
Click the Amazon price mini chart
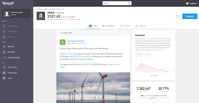tap(154, 68)
